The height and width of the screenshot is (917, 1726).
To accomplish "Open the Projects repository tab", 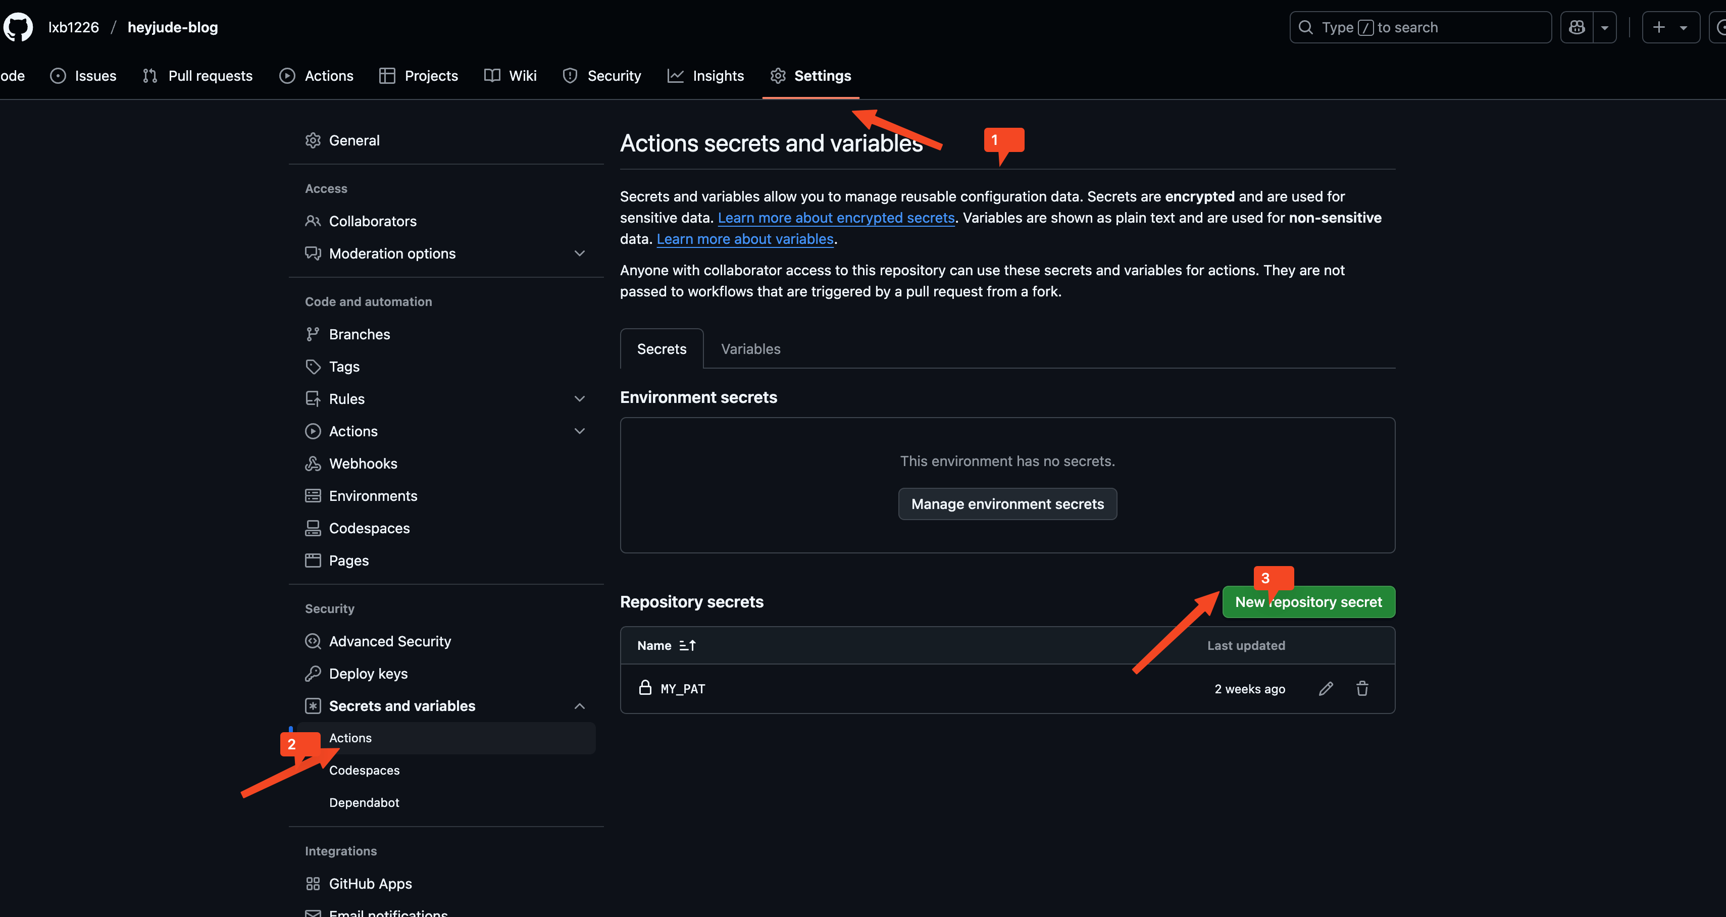I will coord(418,76).
